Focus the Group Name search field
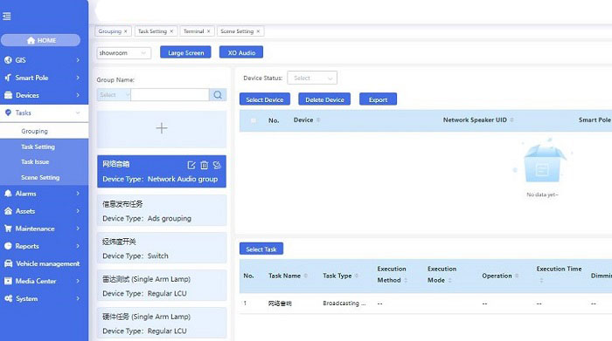Screen dimensions: 612x341 [x=170, y=94]
